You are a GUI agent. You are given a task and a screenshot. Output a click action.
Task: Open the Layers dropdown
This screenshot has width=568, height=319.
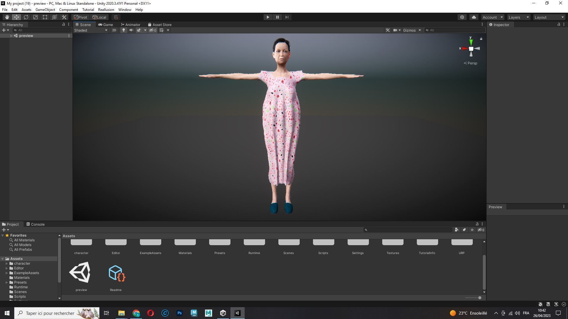pos(519,17)
